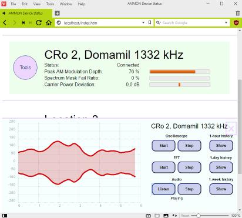242x218 pixels.
Task: Expand the address bar dropdown arrow
Action: 143,22
